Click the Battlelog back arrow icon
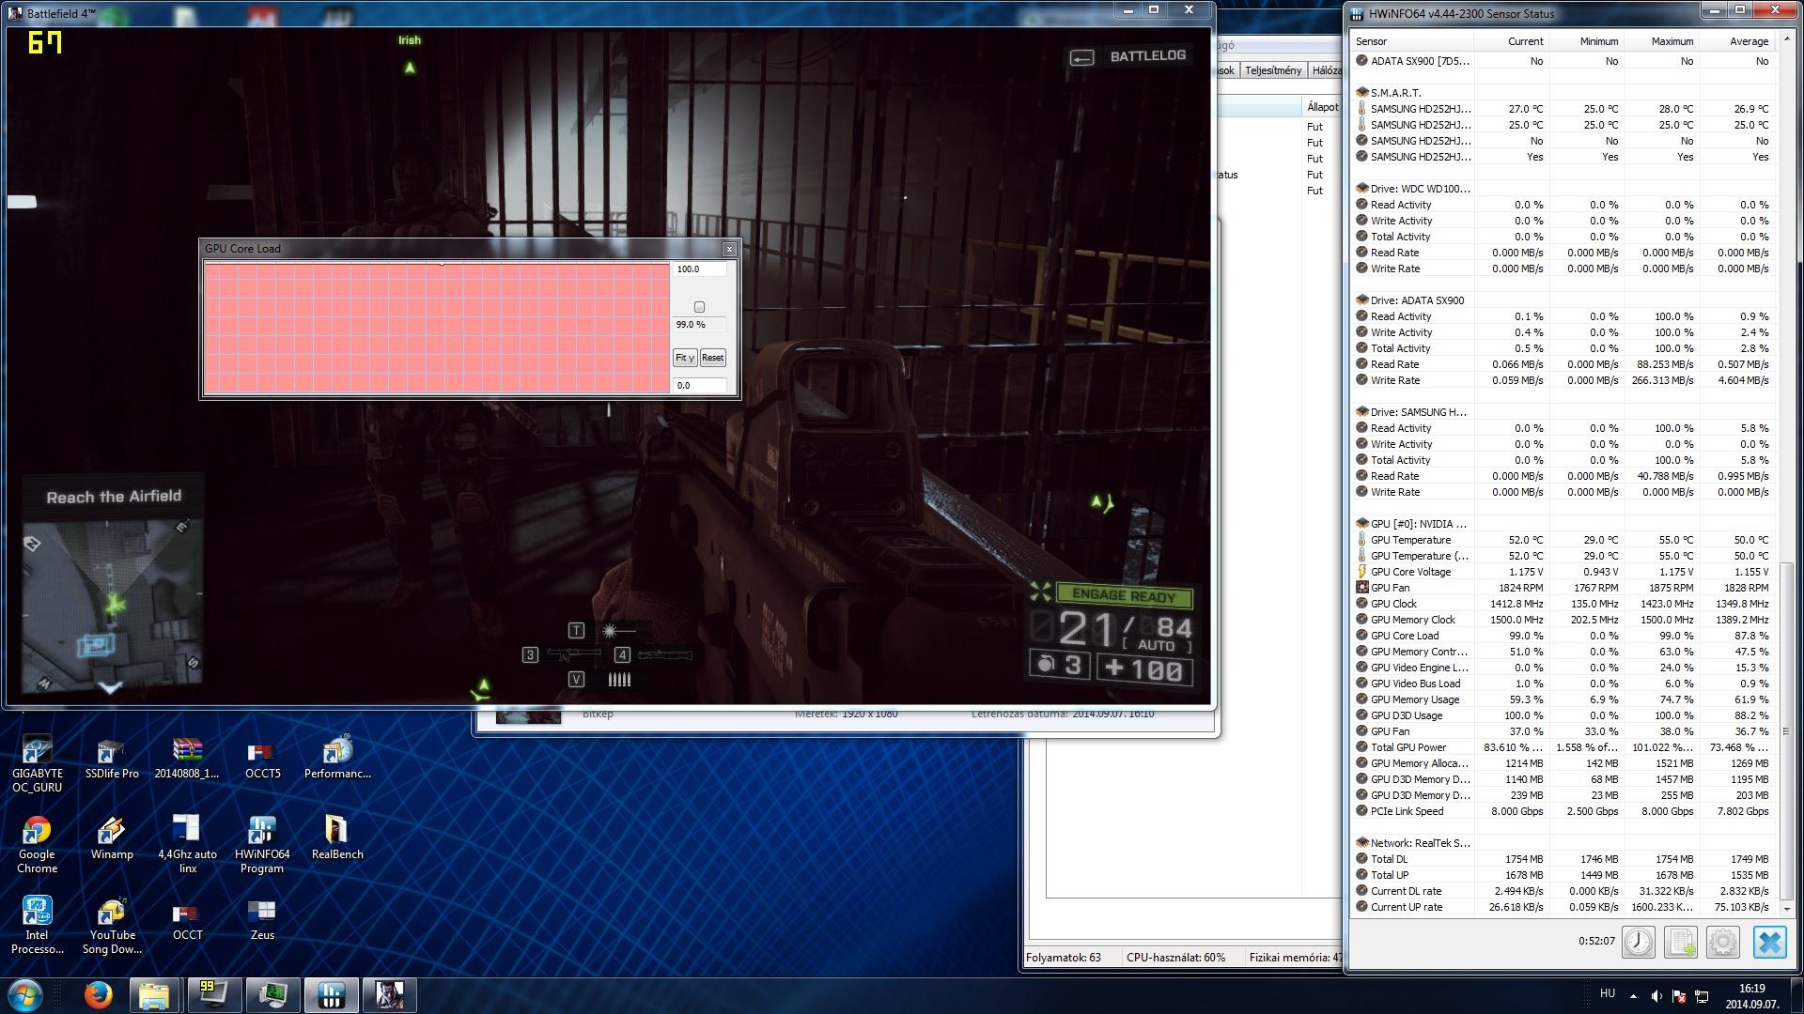Image resolution: width=1804 pixels, height=1014 pixels. (1081, 58)
